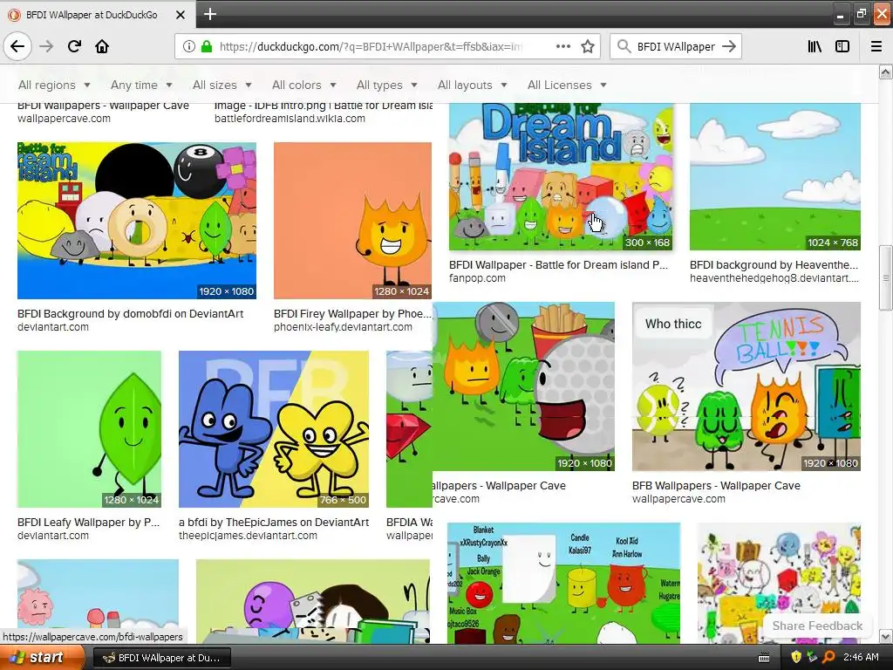This screenshot has height=670, width=893.
Task: Open the green Leafy wallpaper thumbnail
Action: pyautogui.click(x=90, y=429)
